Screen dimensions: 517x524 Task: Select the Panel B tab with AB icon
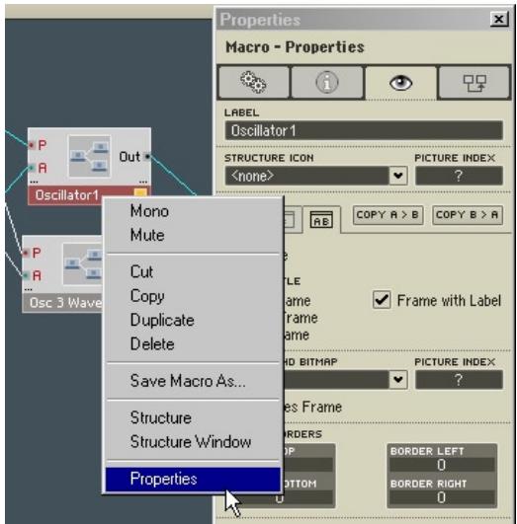click(321, 219)
